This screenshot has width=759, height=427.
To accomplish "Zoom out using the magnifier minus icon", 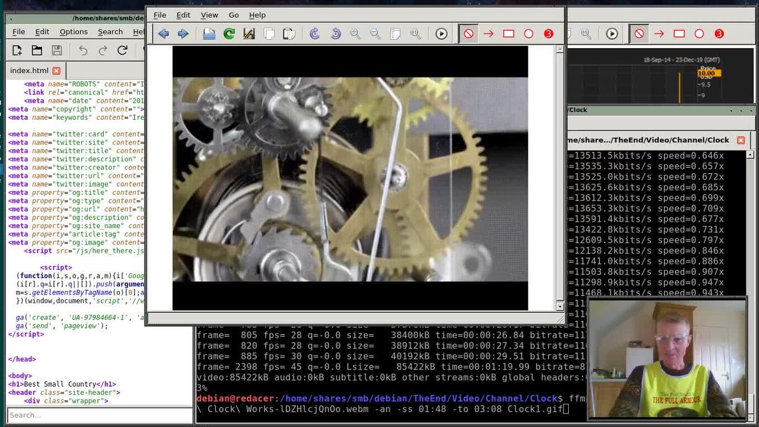I will click(375, 34).
